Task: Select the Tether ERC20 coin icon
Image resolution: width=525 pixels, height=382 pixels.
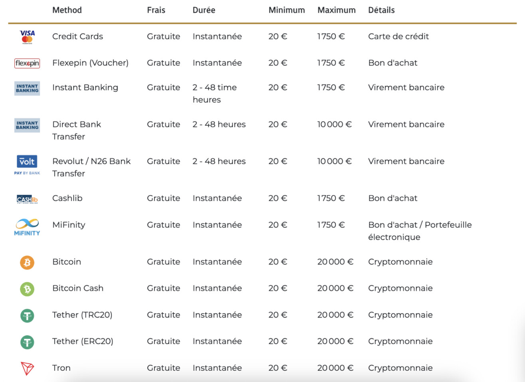Action: click(27, 342)
